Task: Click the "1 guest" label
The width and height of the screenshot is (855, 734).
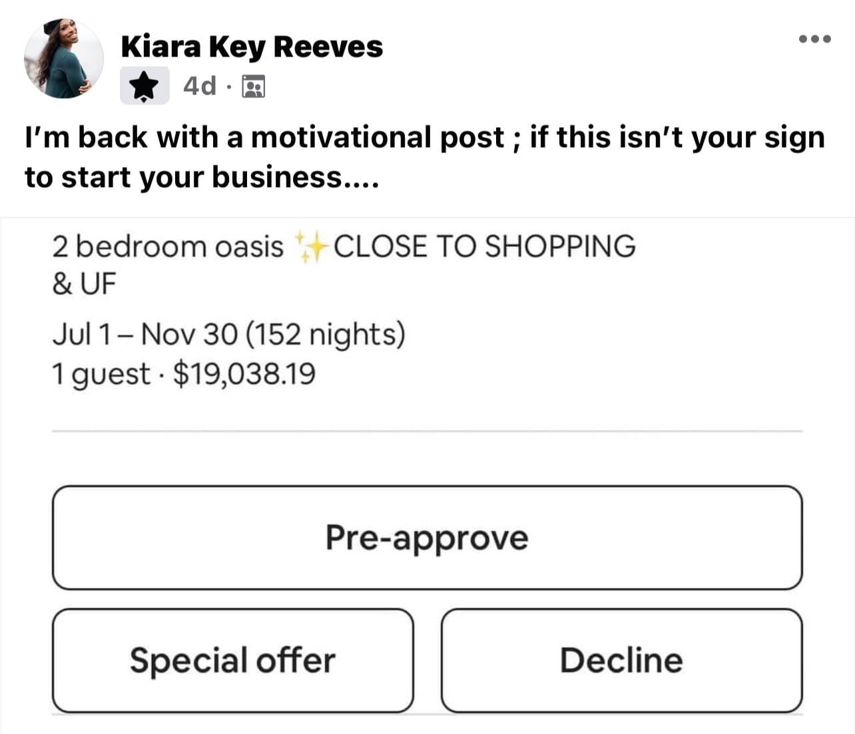Action: (101, 374)
